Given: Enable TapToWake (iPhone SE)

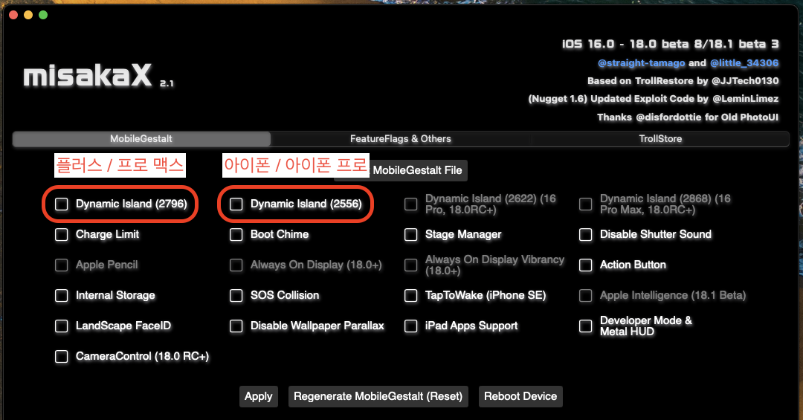Looking at the screenshot, I should pos(410,295).
